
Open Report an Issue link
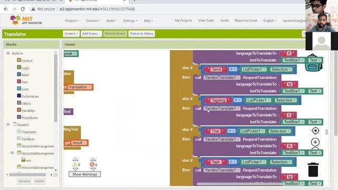246,21
